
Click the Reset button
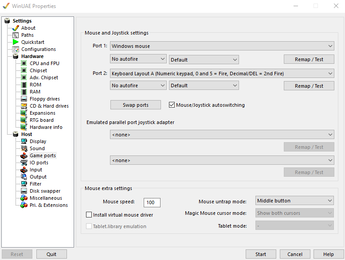17,254
